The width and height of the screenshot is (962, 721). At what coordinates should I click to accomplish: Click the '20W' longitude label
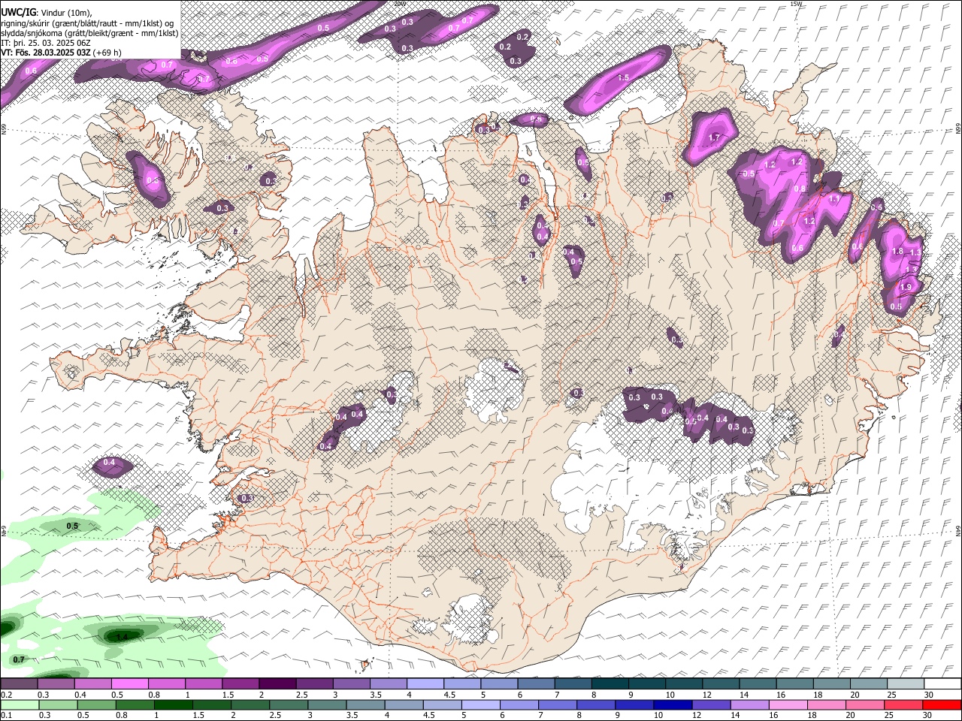tap(400, 4)
